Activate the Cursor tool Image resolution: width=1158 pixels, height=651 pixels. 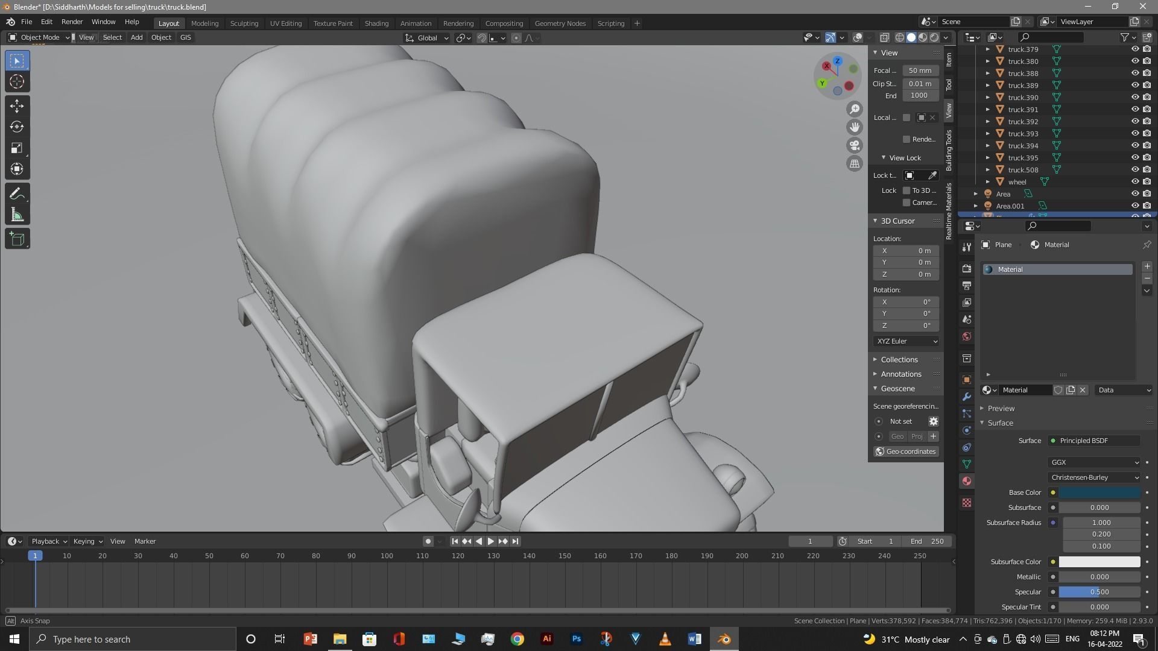tap(17, 82)
